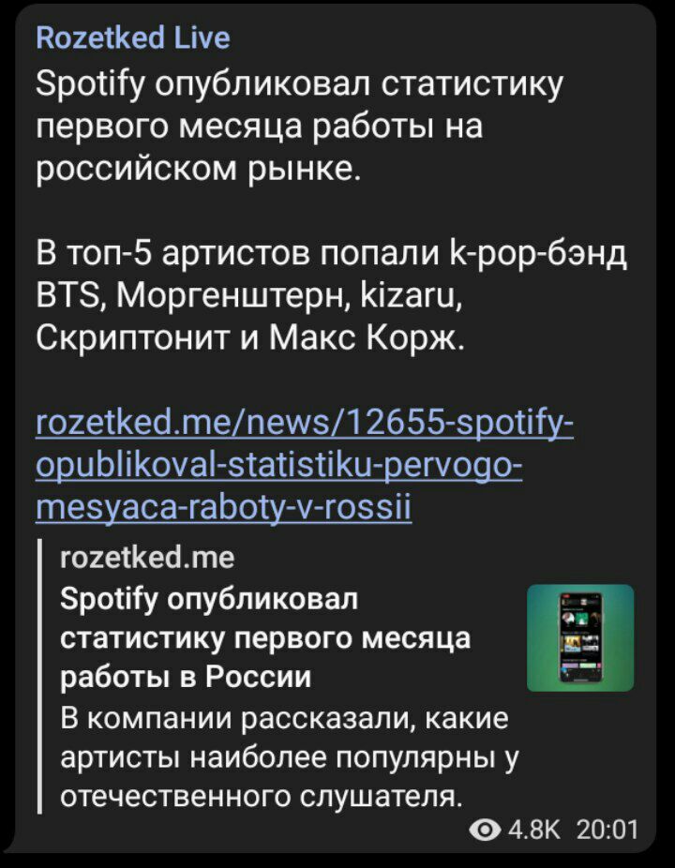Click the vertical quote bar beside preview
This screenshot has width=675, height=868.
click(x=39, y=677)
